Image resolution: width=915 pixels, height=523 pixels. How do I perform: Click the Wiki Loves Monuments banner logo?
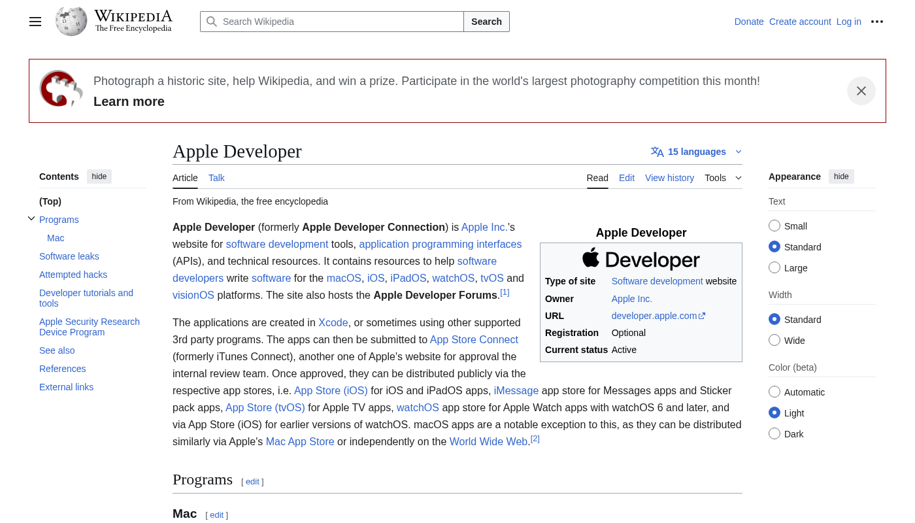tap(61, 88)
